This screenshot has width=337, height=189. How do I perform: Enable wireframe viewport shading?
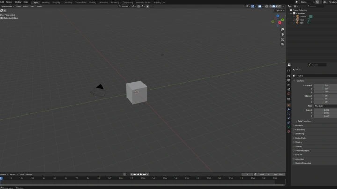[x=271, y=7]
